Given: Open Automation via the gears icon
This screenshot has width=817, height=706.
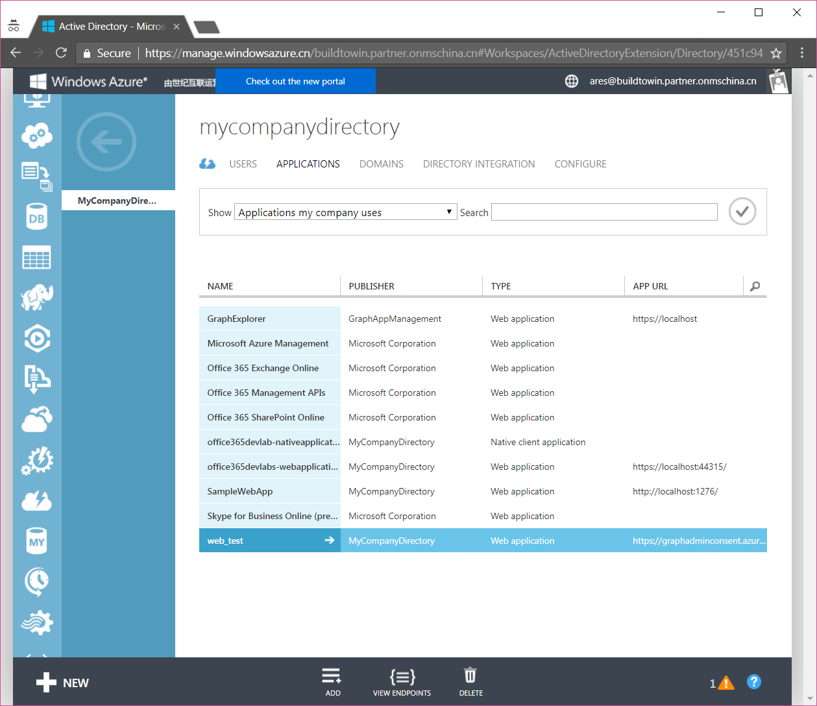Looking at the screenshot, I should (37, 461).
